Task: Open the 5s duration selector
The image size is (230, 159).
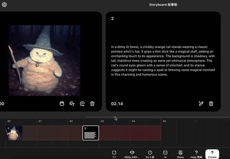Action: point(150,154)
